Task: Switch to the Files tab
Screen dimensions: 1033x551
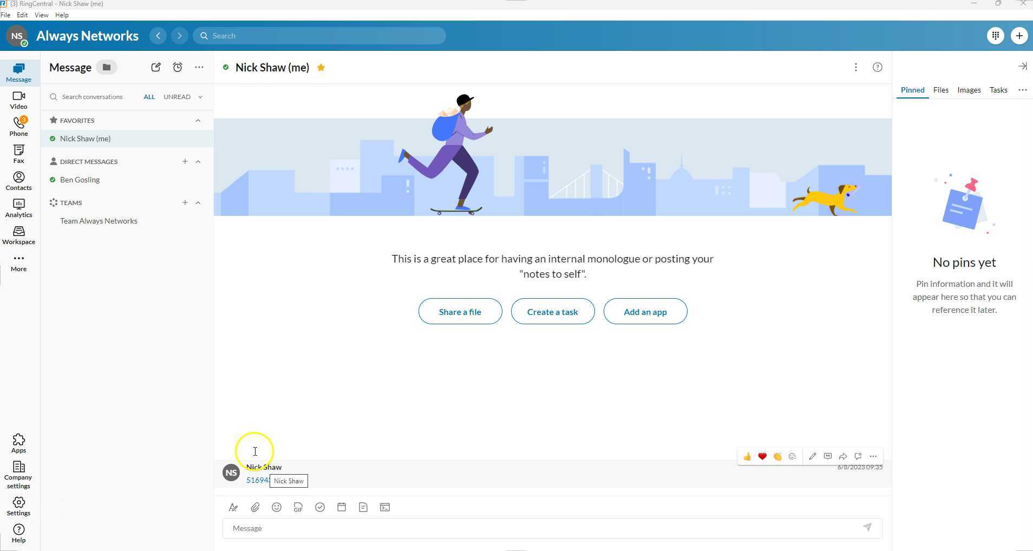Action: 941,90
